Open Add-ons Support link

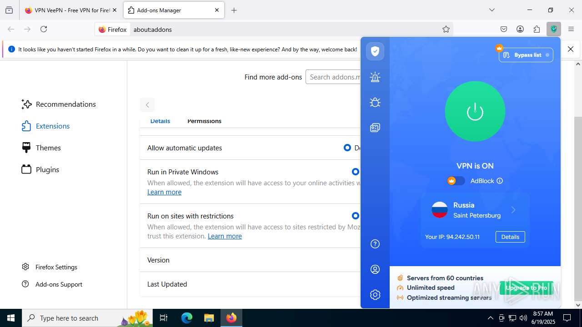tap(52, 284)
